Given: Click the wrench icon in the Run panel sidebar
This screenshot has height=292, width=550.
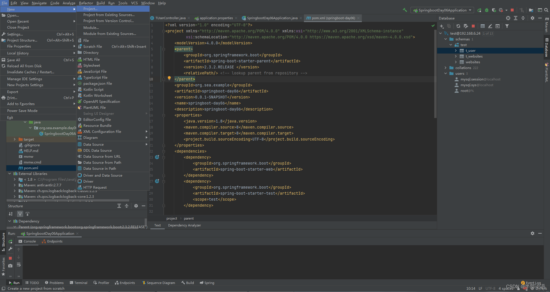Looking at the screenshot, I should tap(10, 249).
